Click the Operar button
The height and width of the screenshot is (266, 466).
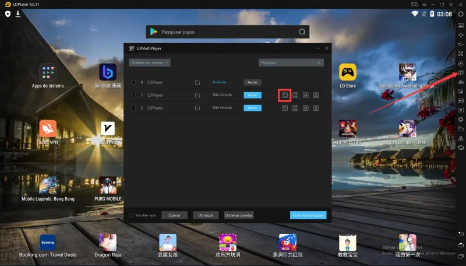point(174,215)
